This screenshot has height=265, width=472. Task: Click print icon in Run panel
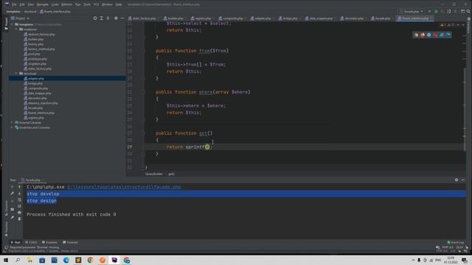(19, 213)
